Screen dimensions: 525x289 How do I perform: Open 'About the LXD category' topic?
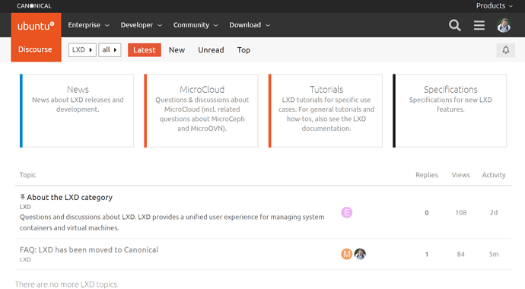(x=70, y=197)
